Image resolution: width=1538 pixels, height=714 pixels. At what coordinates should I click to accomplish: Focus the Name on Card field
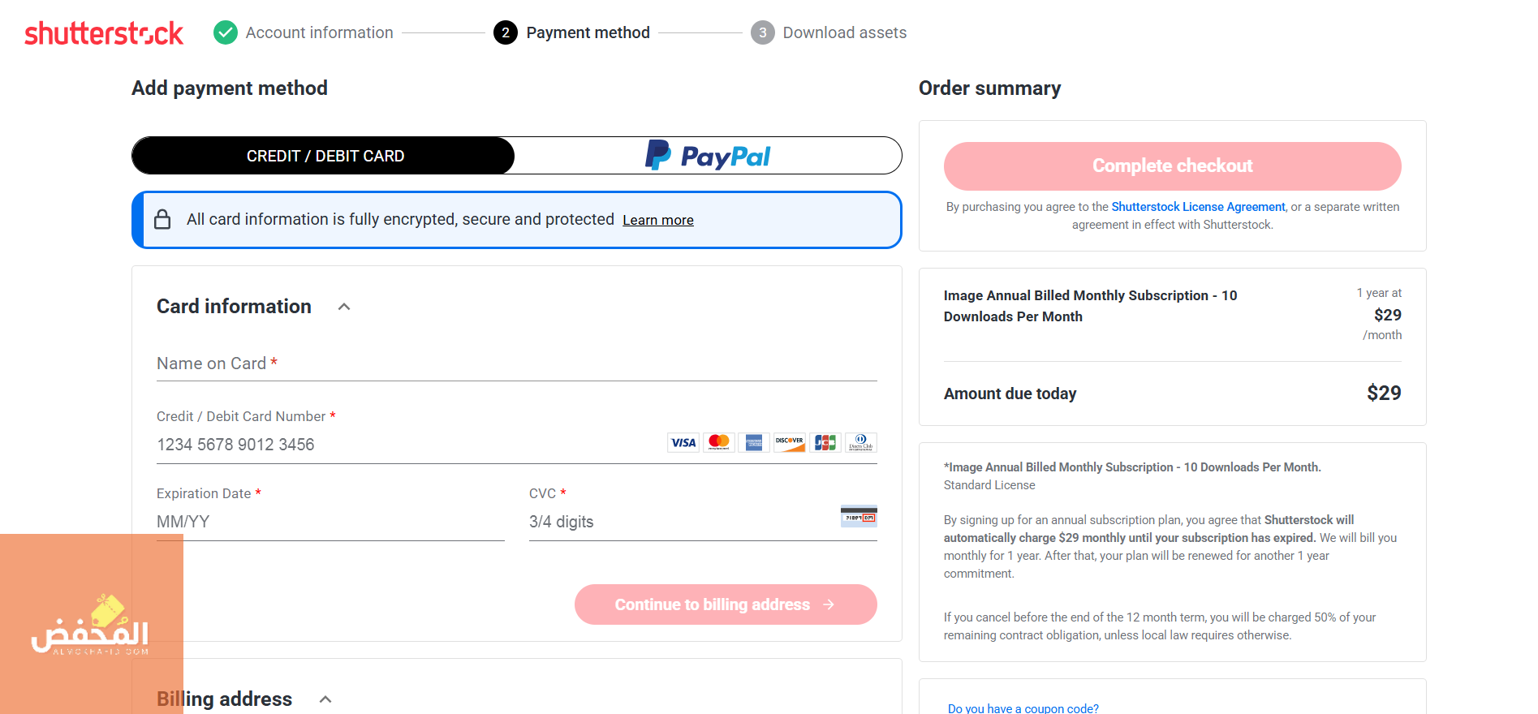[x=517, y=363]
